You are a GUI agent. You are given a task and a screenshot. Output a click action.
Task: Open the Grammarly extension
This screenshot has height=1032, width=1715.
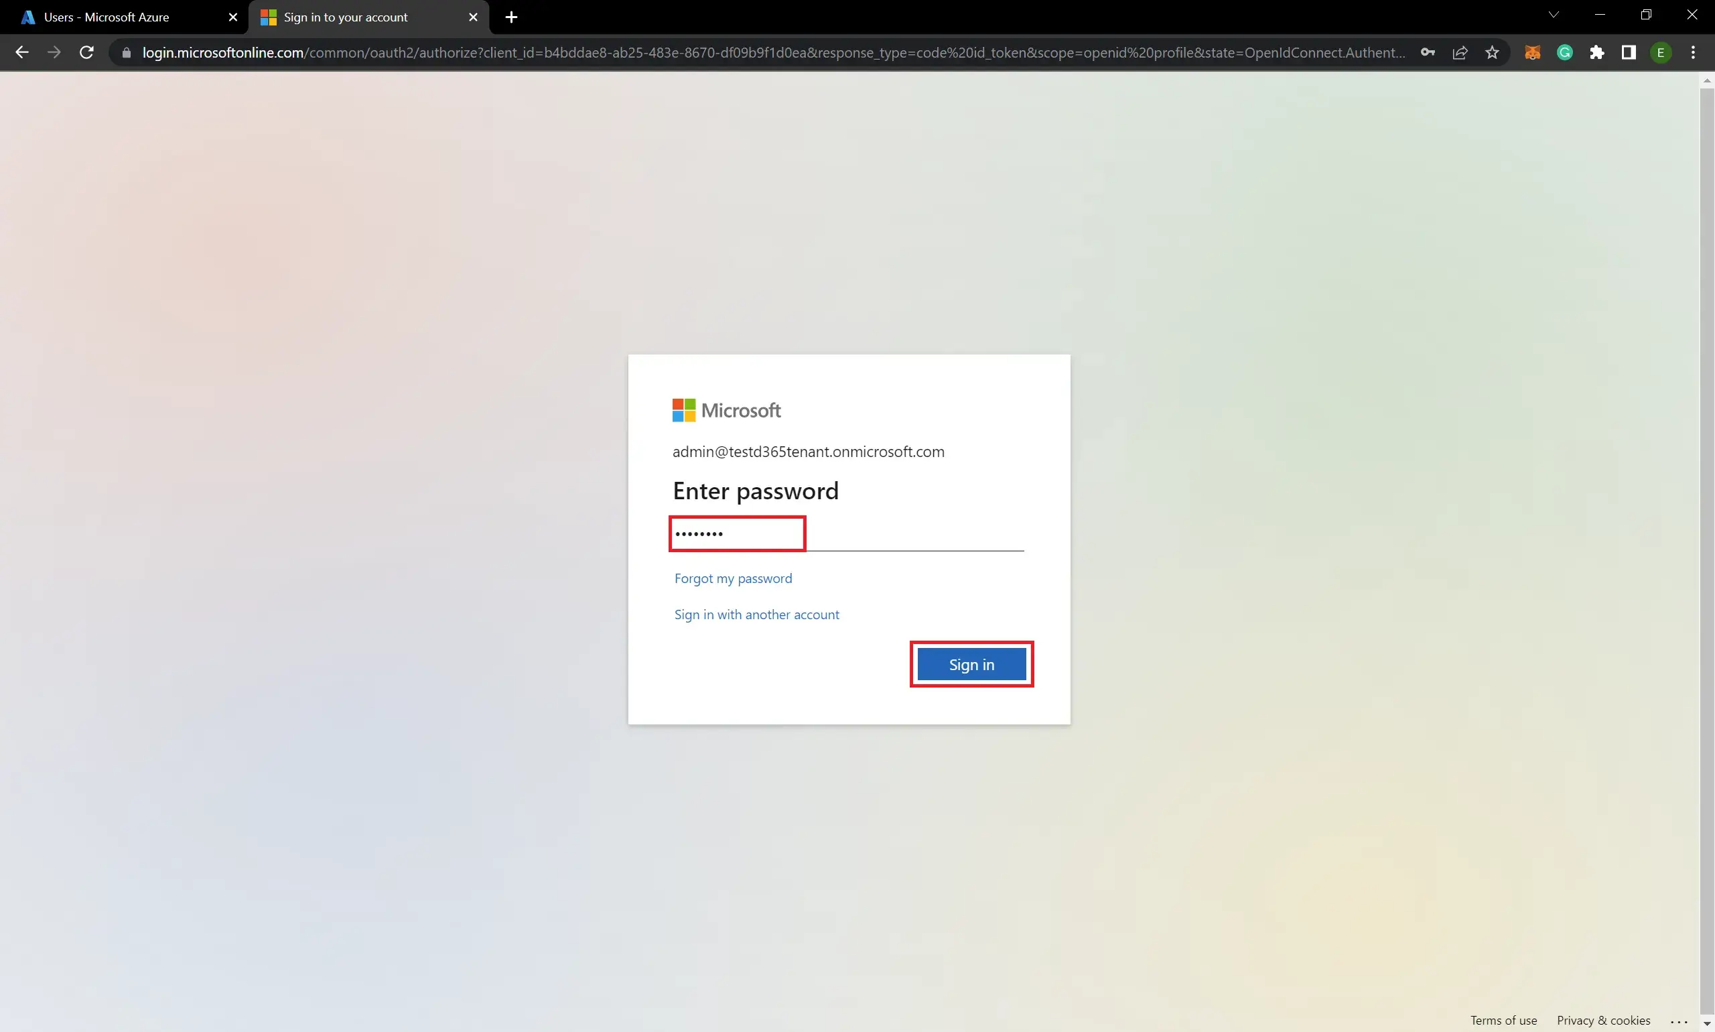click(1565, 52)
